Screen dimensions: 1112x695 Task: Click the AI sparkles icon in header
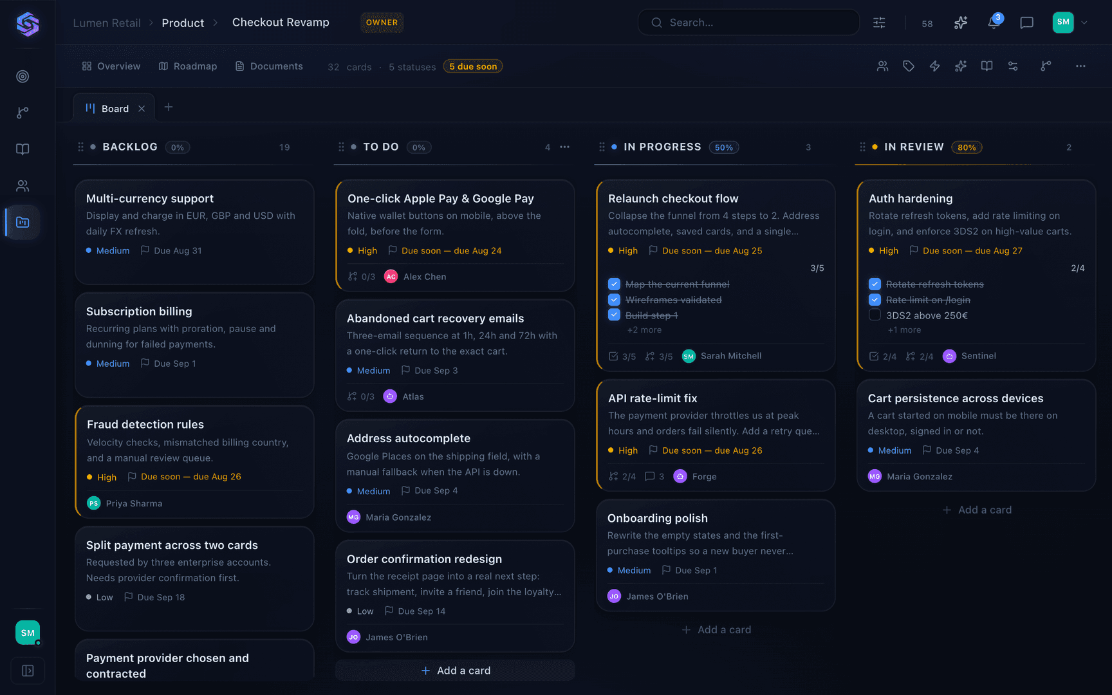(x=961, y=23)
